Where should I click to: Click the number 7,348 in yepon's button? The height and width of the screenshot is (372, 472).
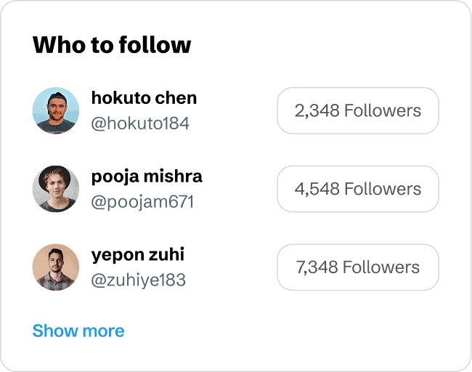tap(317, 267)
